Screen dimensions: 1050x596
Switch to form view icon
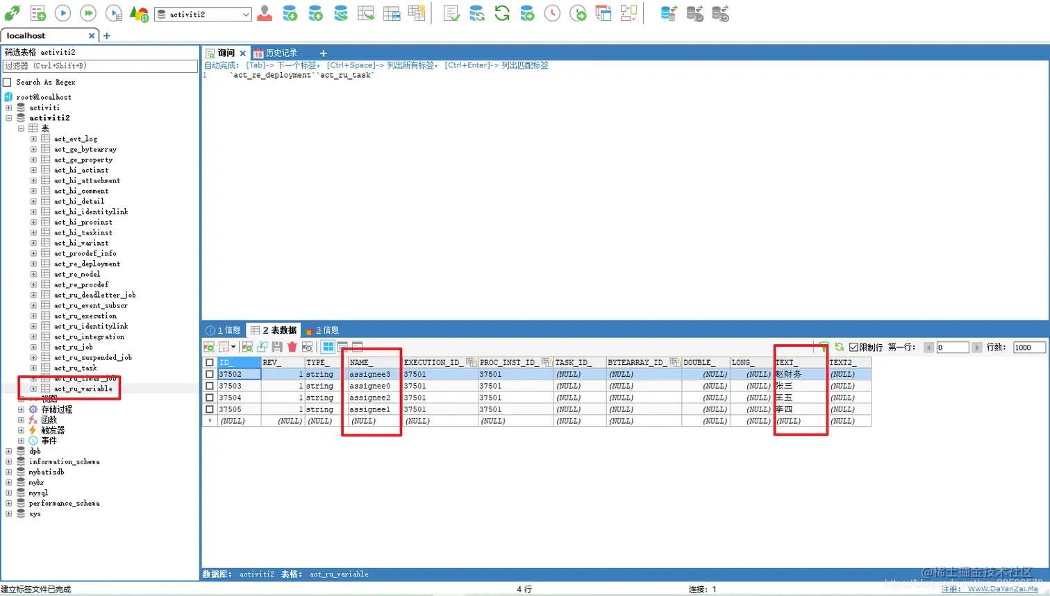tap(343, 347)
